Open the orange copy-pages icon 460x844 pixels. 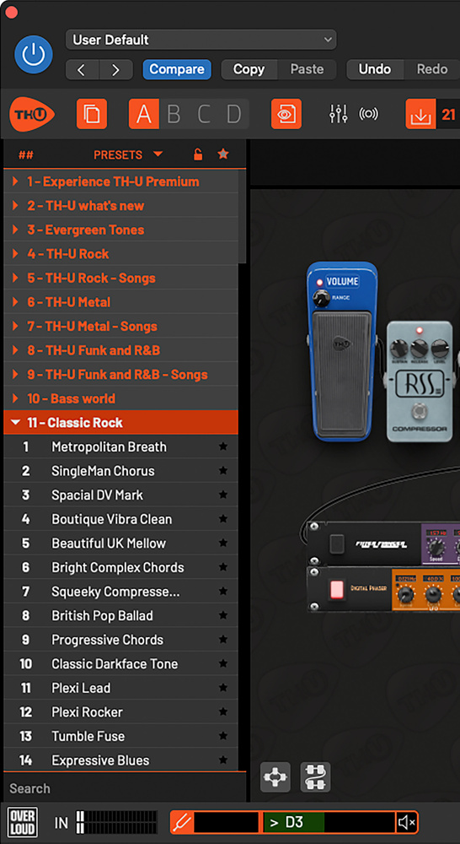[x=92, y=114]
